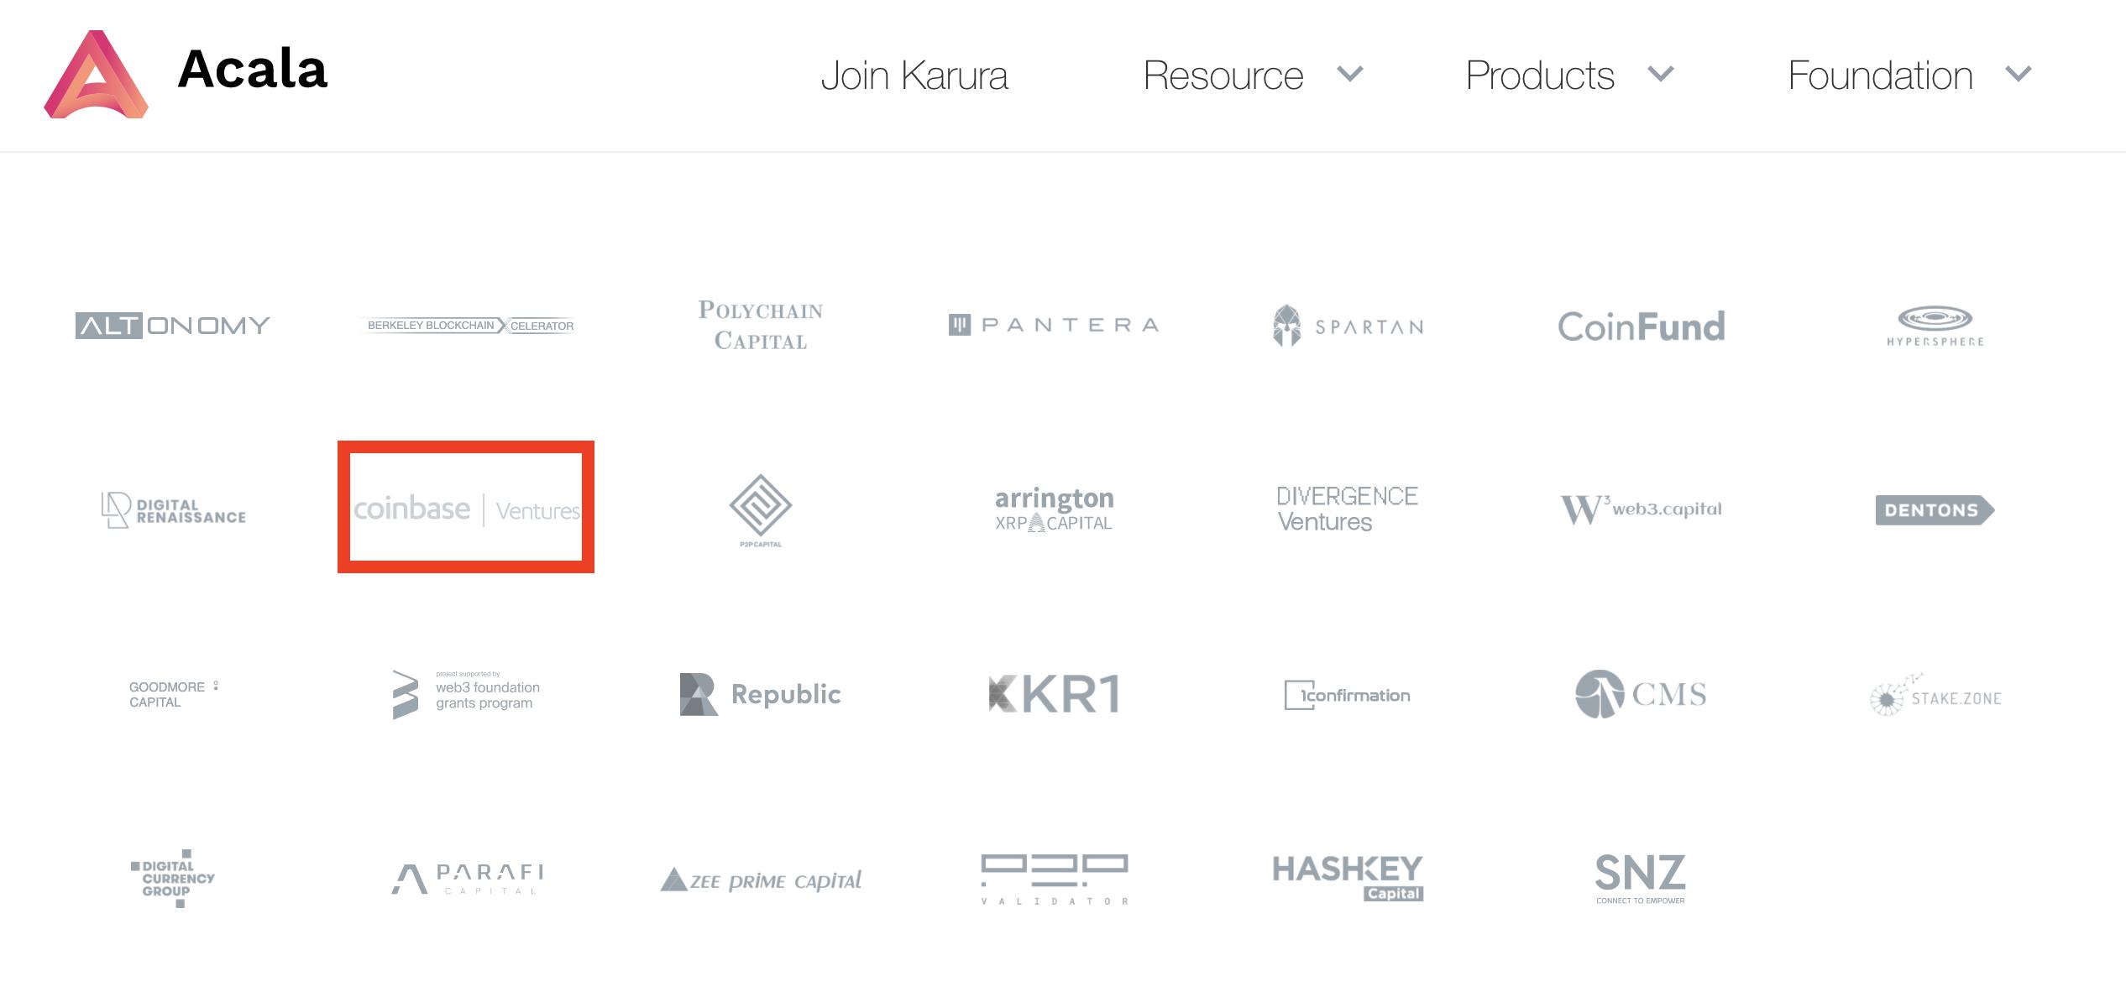Select the Coinbase Ventures logo
The height and width of the screenshot is (992, 2126).
click(467, 508)
